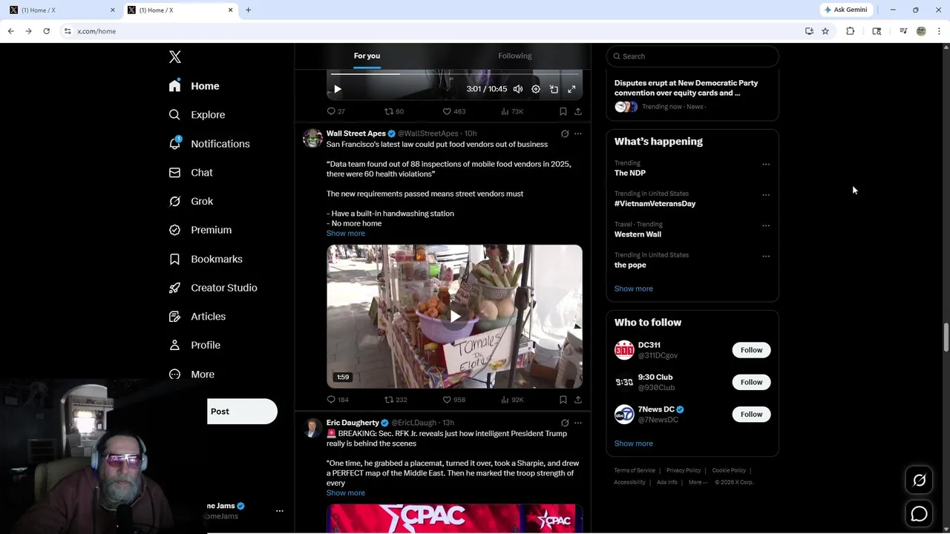Play the Tamales food vendor video
Screen dimensions: 950x534
click(454, 317)
